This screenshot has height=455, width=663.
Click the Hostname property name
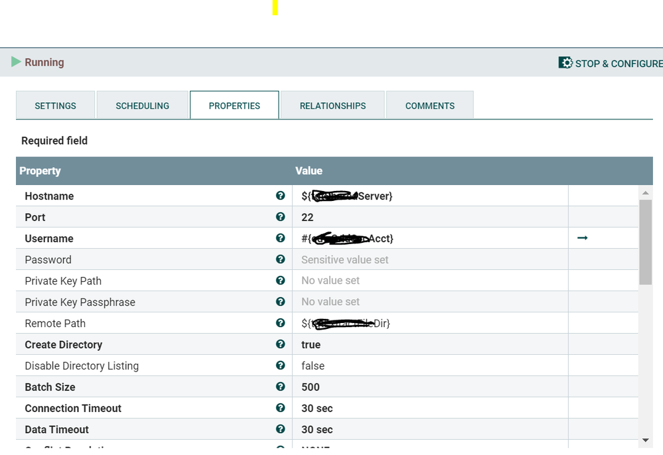click(x=49, y=196)
